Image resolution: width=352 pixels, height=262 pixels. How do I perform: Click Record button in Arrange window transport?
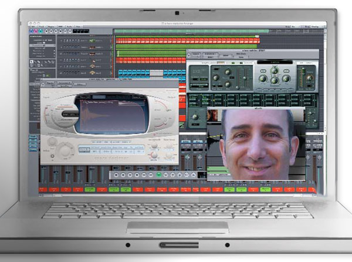[x=47, y=31]
